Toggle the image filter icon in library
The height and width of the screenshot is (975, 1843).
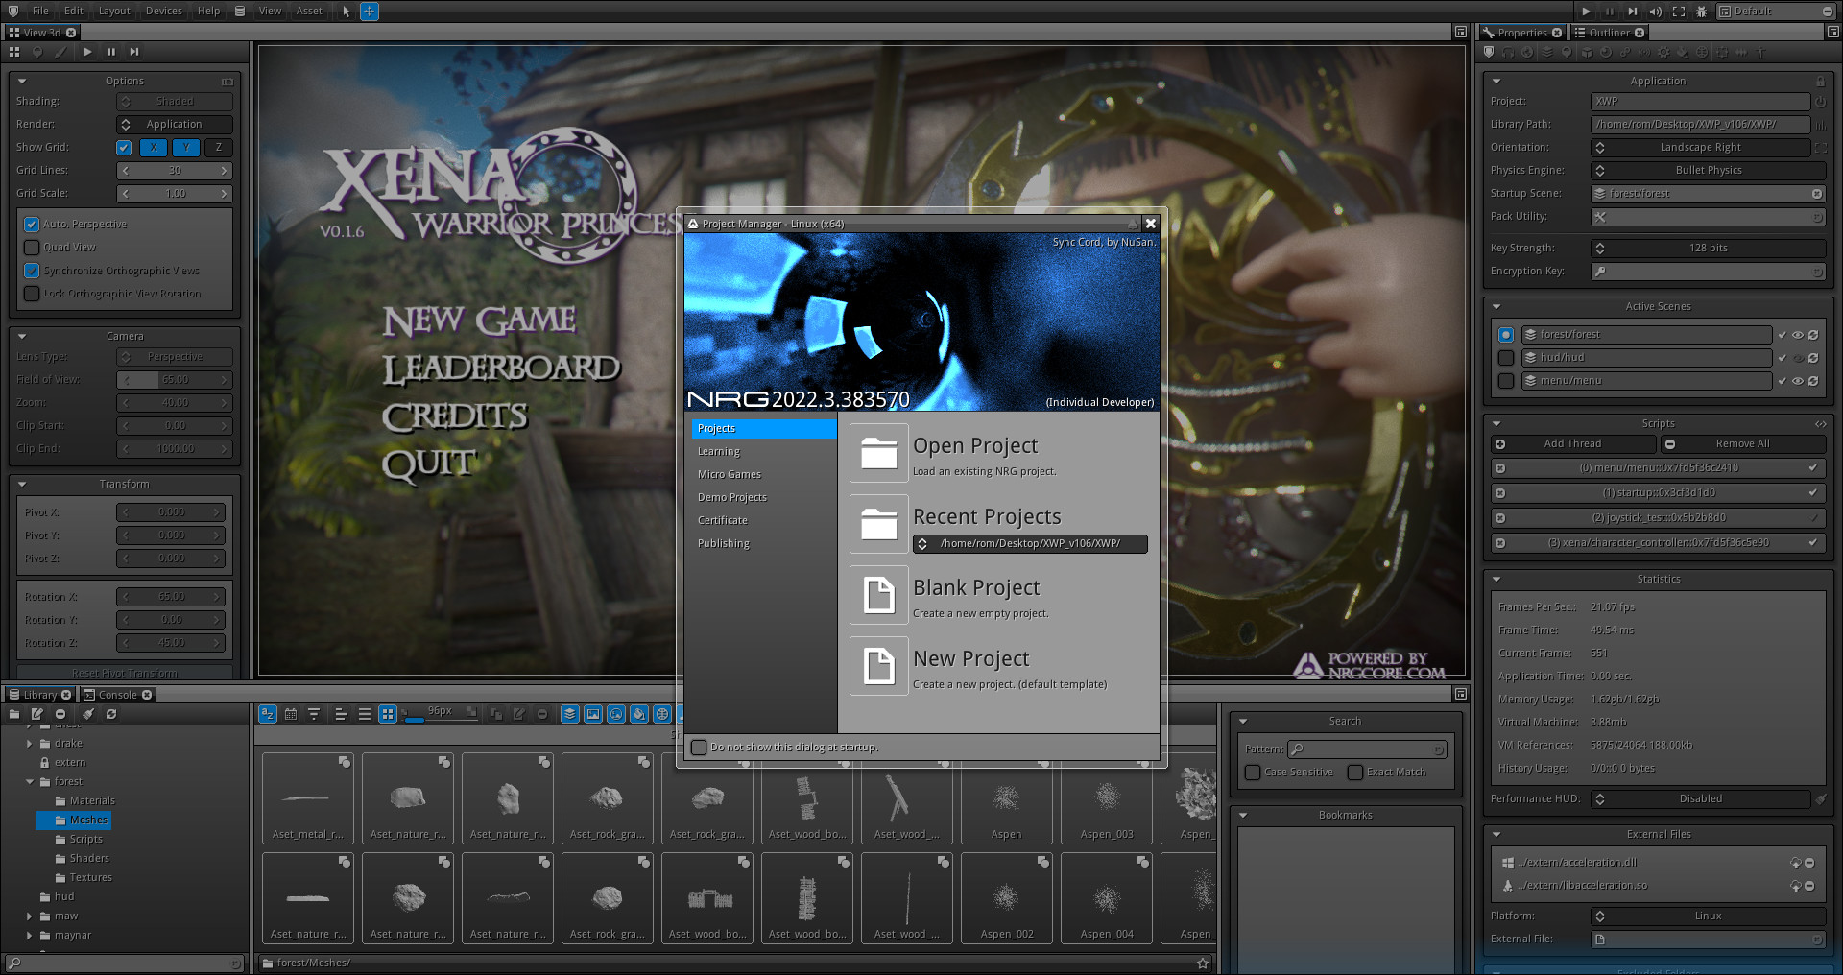pos(592,714)
